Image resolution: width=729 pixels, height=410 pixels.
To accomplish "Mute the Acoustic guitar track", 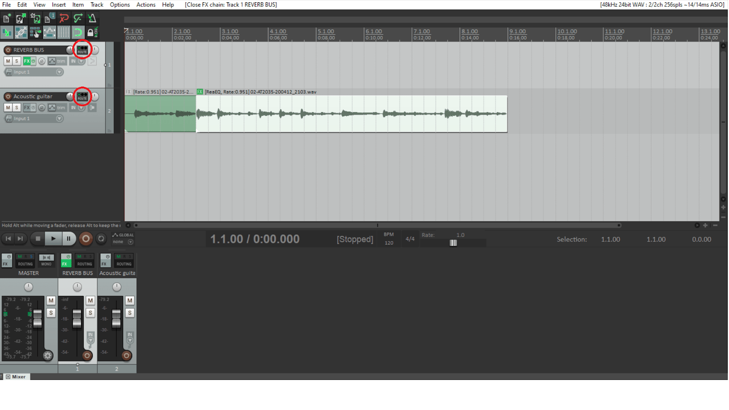I will point(8,108).
